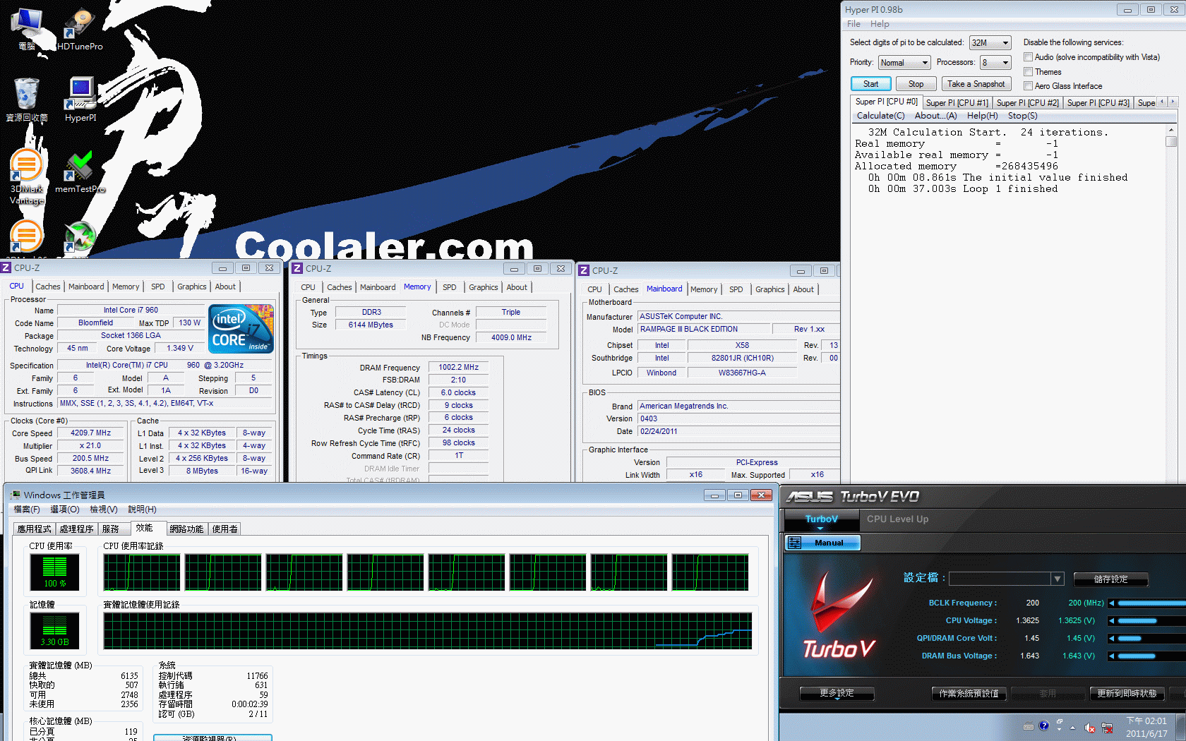
Task: Enable the Audio service checkbox in Hyper PI
Action: [x=1028, y=57]
